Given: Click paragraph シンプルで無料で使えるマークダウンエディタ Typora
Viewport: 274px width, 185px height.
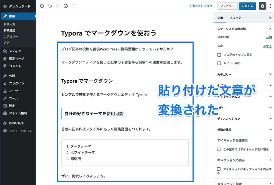Looking at the screenshot, I should [104, 95].
